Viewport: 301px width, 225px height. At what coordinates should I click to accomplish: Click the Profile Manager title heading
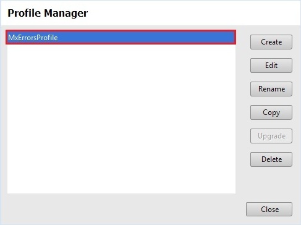[48, 13]
